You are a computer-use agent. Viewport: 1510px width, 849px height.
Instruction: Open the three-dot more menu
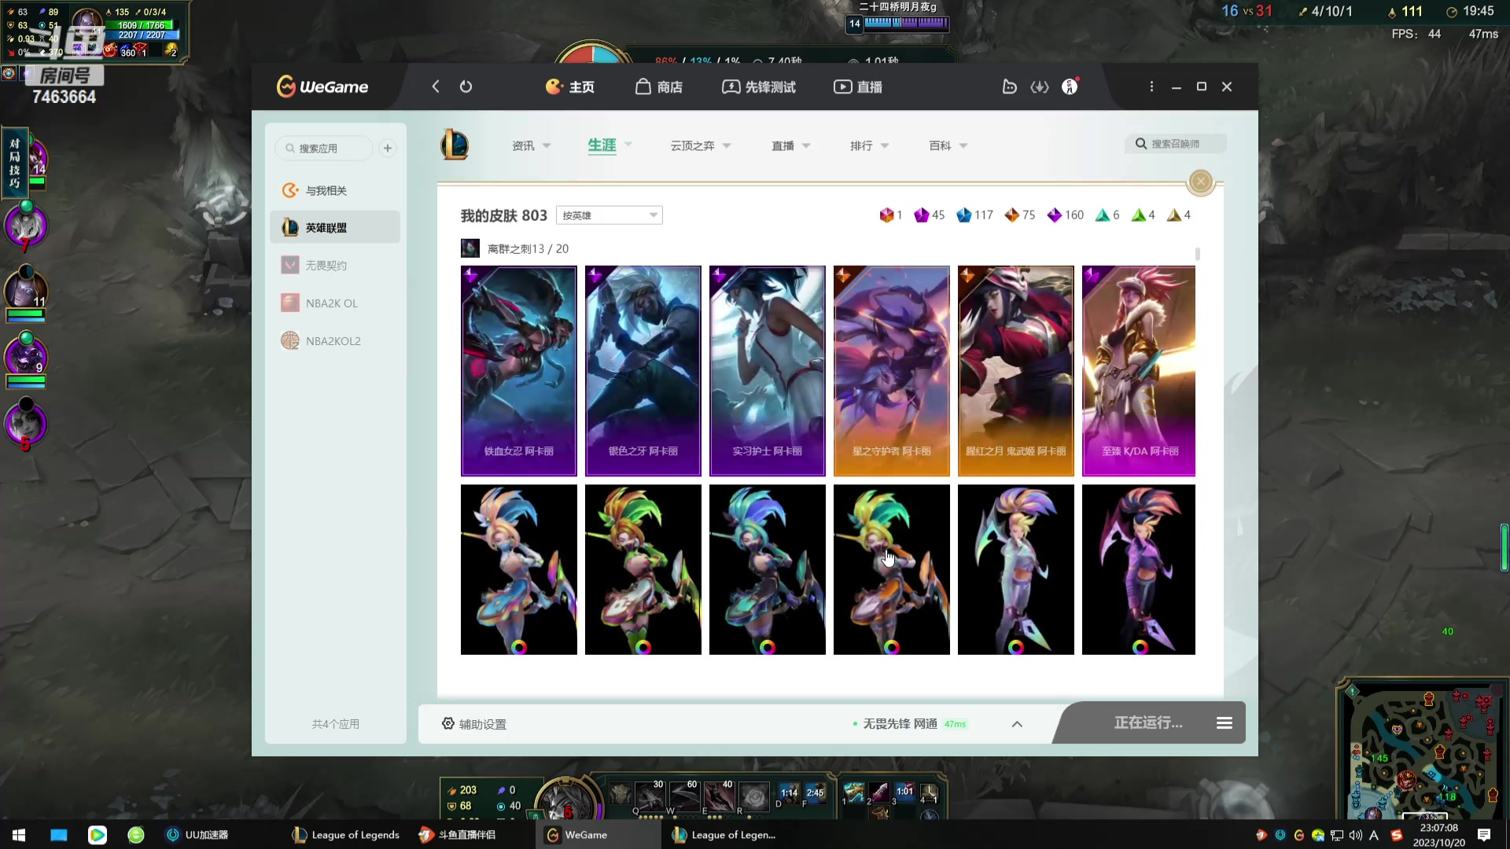pos(1151,86)
